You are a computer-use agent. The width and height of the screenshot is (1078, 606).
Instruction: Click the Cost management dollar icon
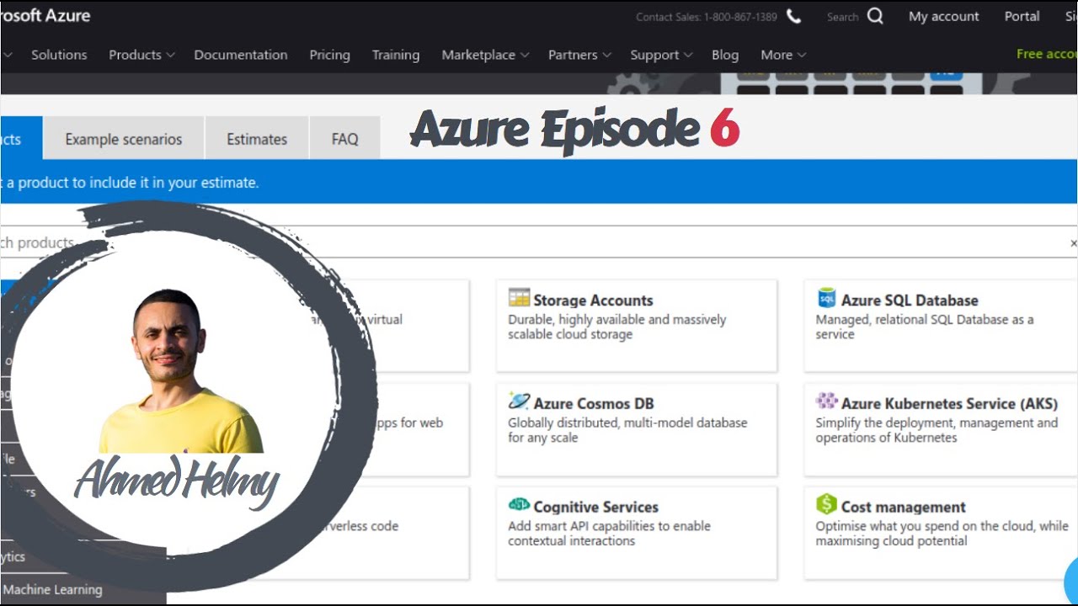(x=826, y=504)
